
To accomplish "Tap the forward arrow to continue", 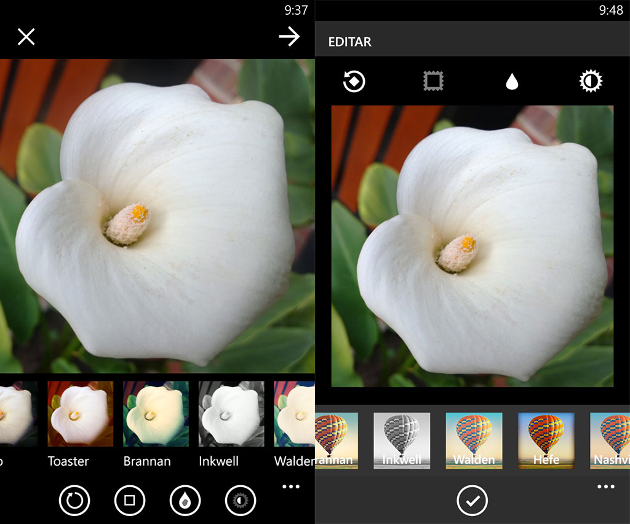I will [x=289, y=37].
